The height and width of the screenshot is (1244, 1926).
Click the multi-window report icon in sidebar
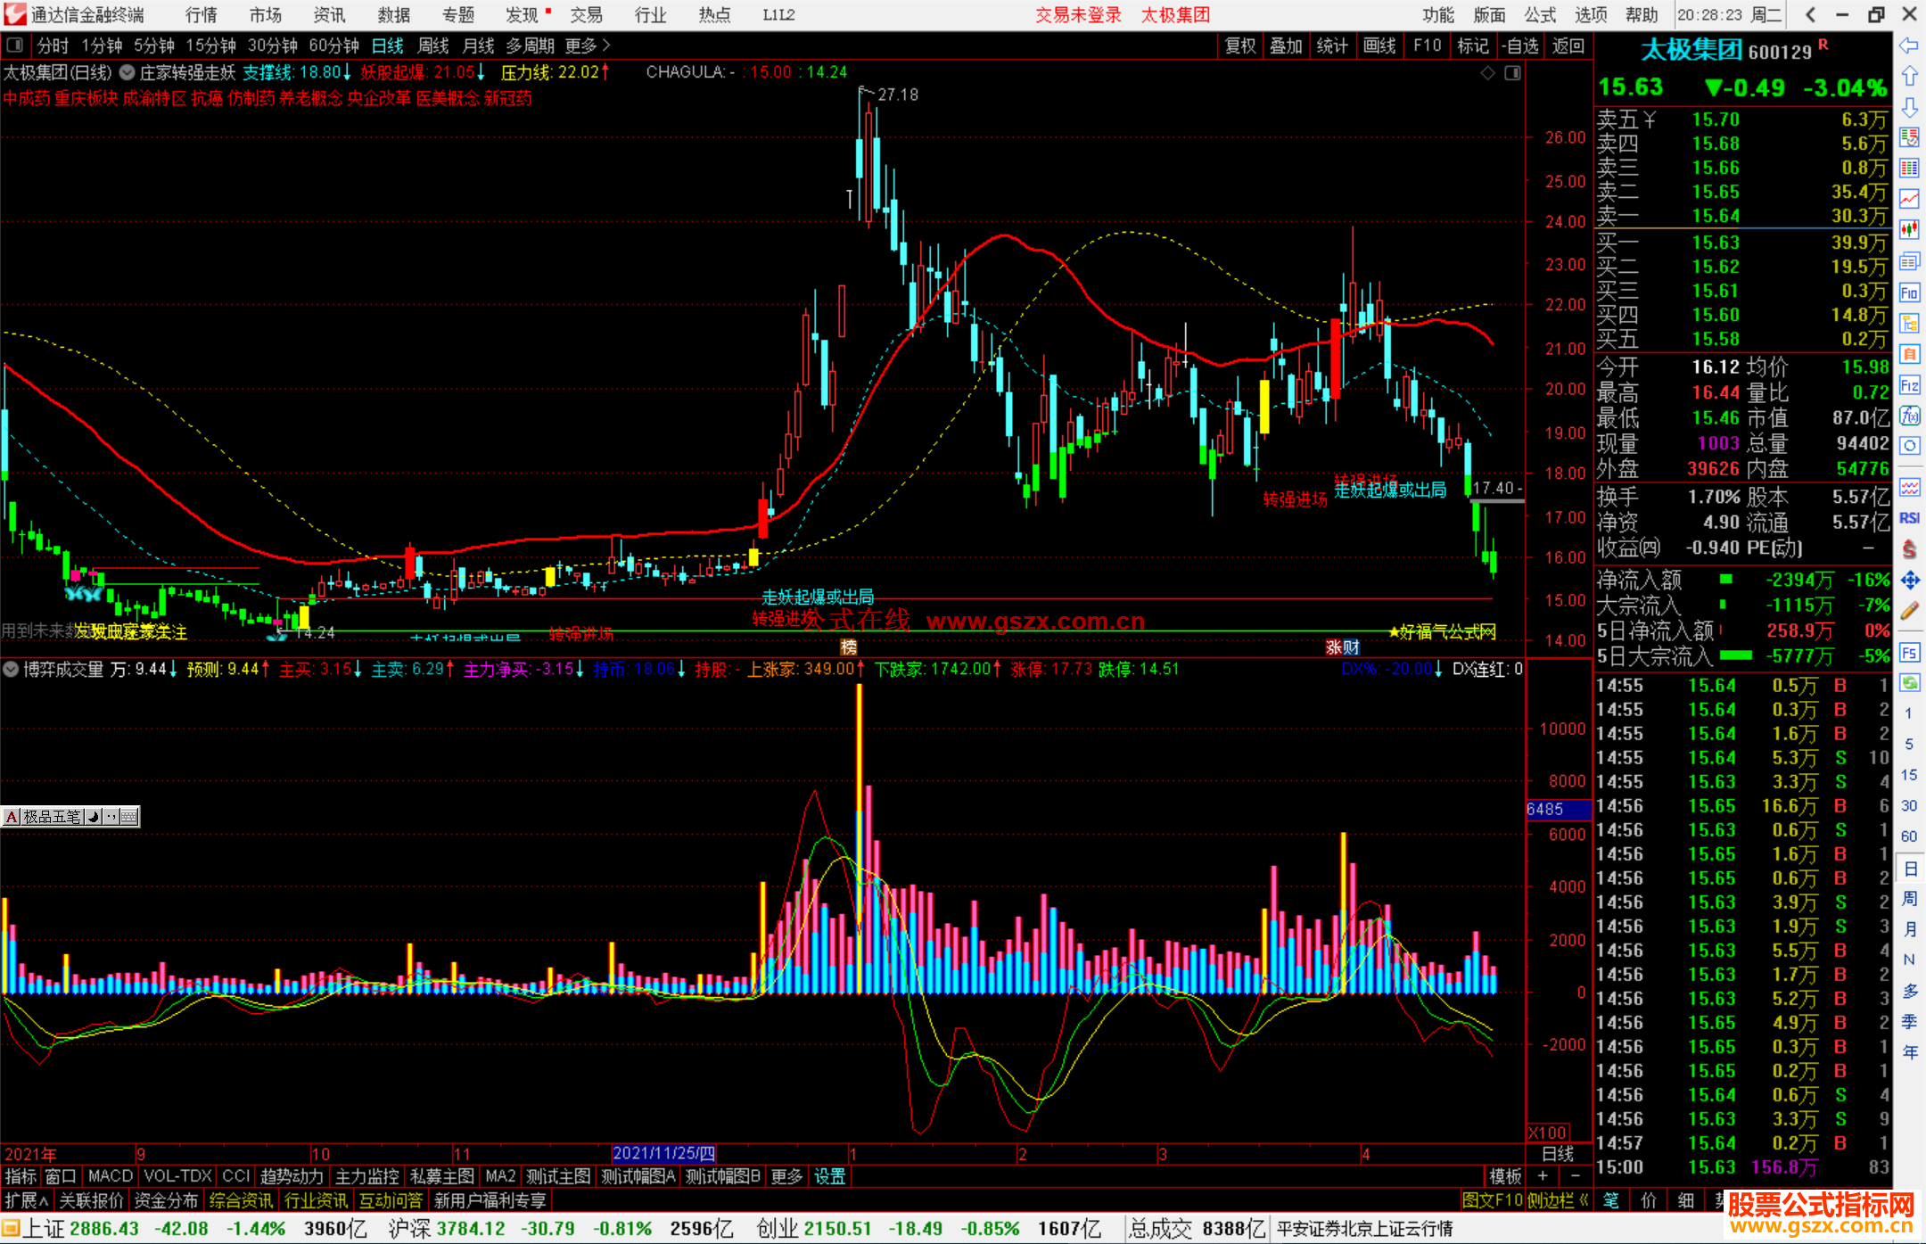[x=1909, y=261]
